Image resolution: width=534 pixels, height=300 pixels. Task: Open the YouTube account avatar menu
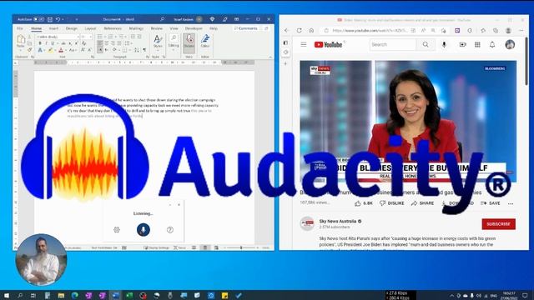pyautogui.click(x=510, y=44)
